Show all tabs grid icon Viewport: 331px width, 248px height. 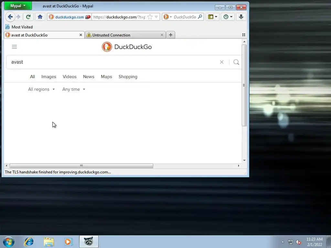[x=244, y=35]
